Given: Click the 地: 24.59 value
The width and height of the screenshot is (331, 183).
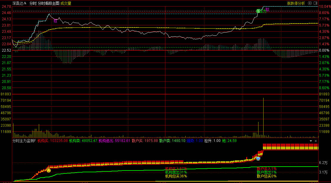Looking at the screenshot, I should click(229, 141).
